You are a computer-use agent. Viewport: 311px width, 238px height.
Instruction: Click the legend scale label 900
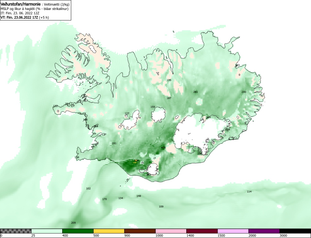tap(127, 236)
